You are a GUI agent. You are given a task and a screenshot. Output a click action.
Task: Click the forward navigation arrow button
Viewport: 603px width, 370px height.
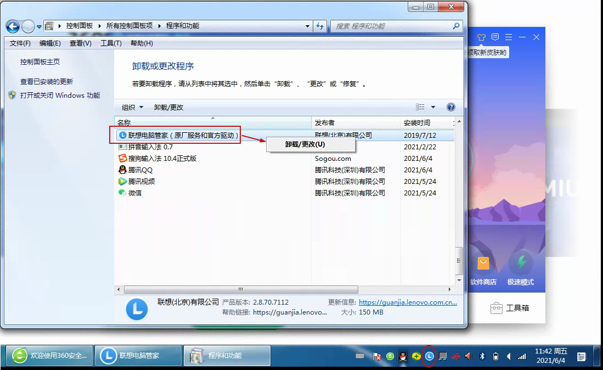pyautogui.click(x=28, y=26)
